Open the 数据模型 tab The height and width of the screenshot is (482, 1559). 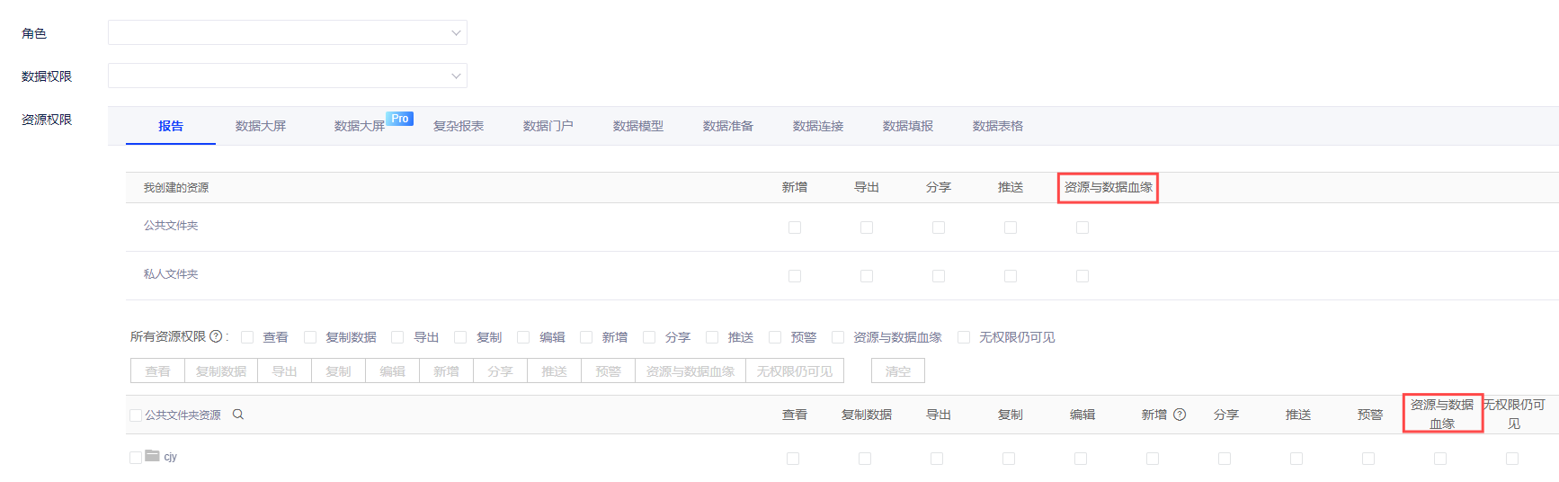click(638, 126)
